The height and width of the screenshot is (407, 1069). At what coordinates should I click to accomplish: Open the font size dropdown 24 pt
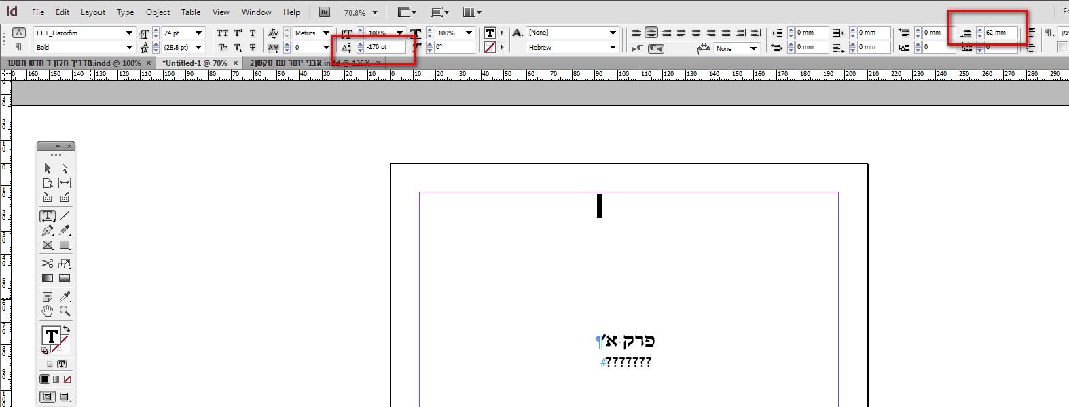tap(199, 33)
